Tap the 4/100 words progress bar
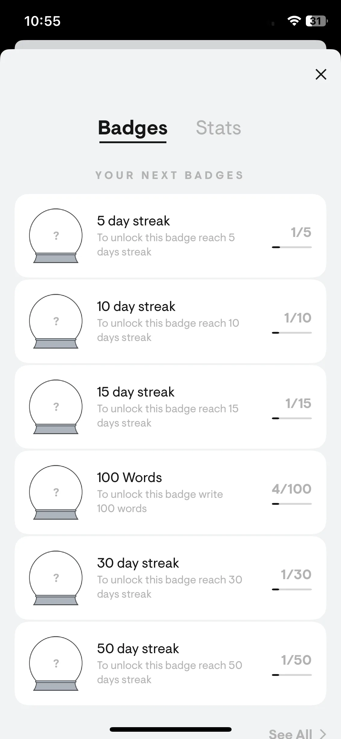This screenshot has width=341, height=739. 292,504
